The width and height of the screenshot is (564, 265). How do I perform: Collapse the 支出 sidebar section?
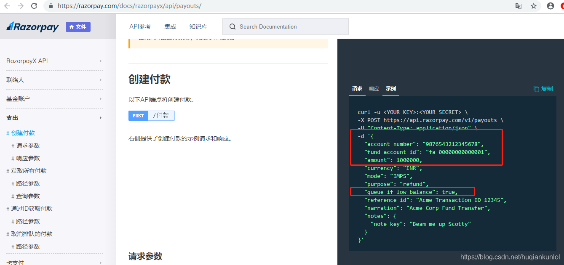point(54,118)
